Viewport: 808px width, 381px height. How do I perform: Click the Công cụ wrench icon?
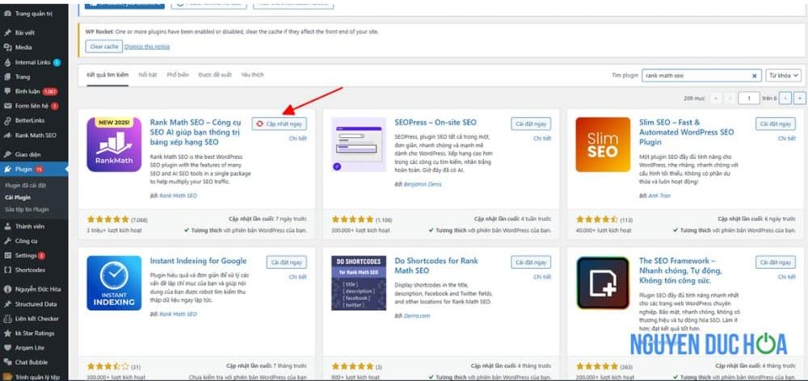[x=7, y=241]
